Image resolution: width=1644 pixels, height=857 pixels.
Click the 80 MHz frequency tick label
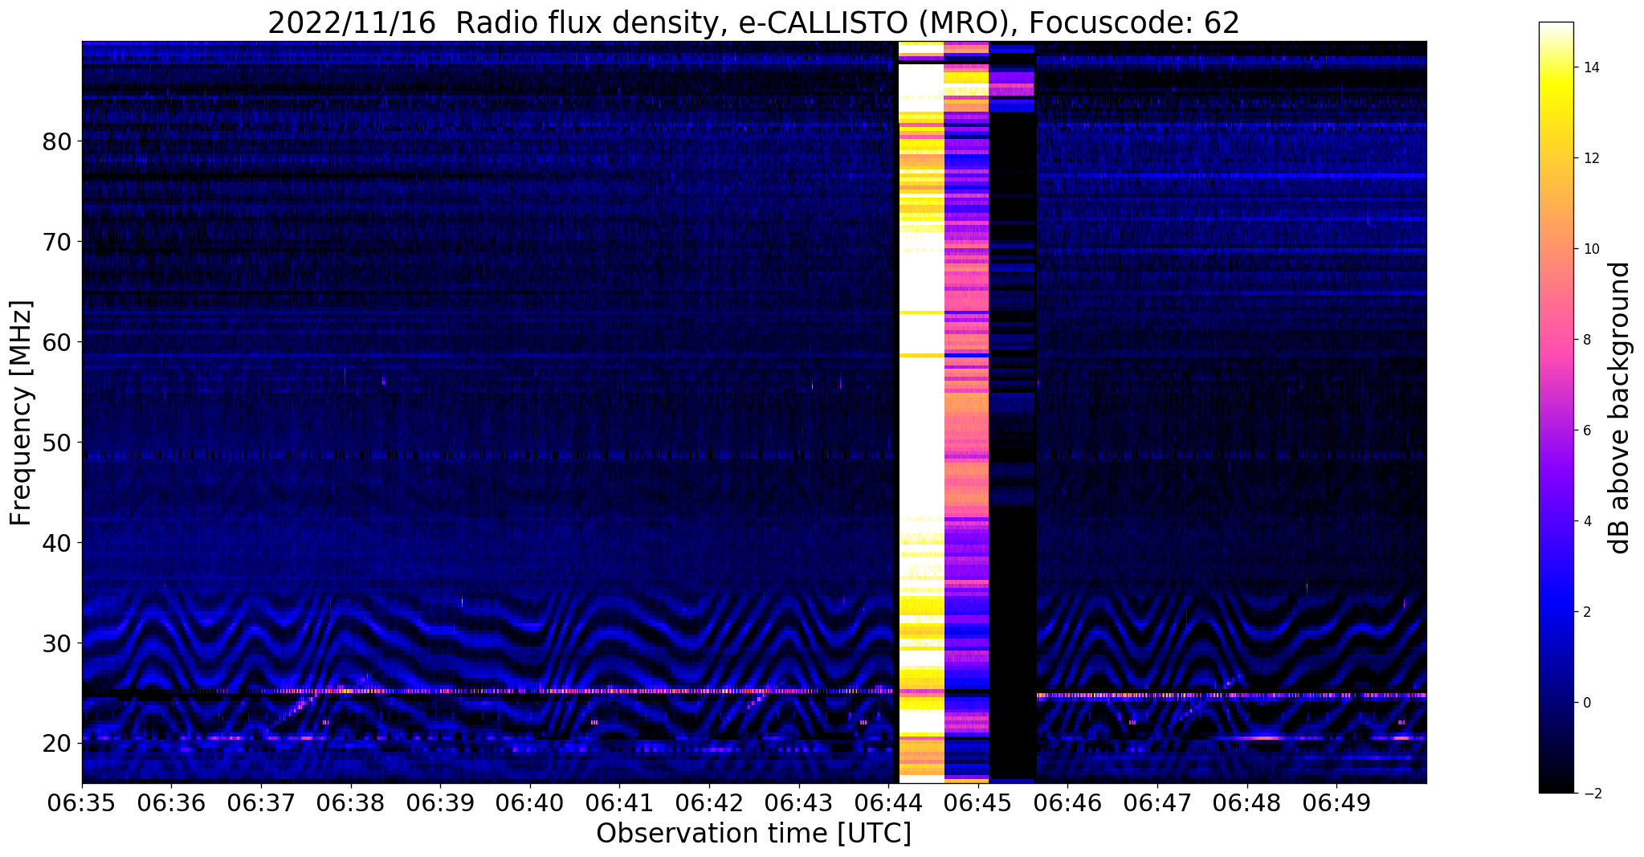tap(57, 141)
